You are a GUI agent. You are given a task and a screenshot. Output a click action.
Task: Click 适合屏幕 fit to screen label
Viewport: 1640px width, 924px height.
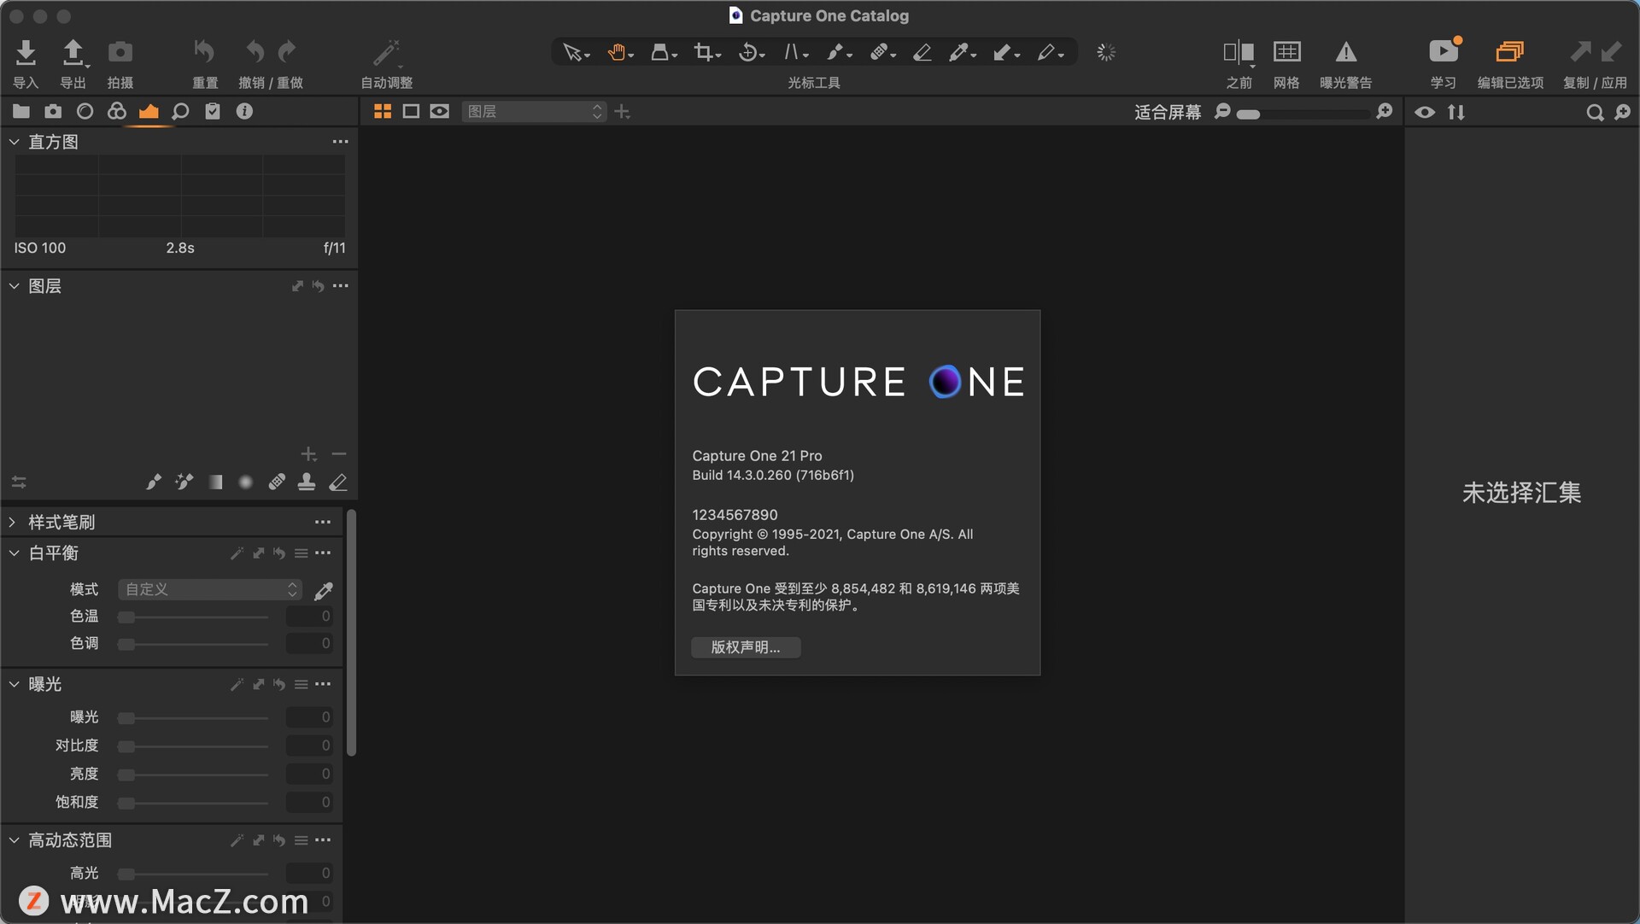click(1168, 112)
